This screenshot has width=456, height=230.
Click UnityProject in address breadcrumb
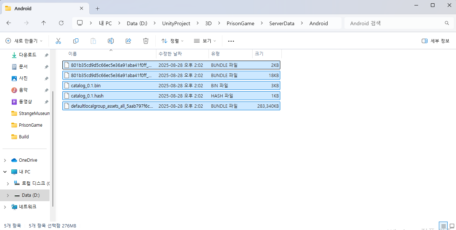pyautogui.click(x=176, y=23)
